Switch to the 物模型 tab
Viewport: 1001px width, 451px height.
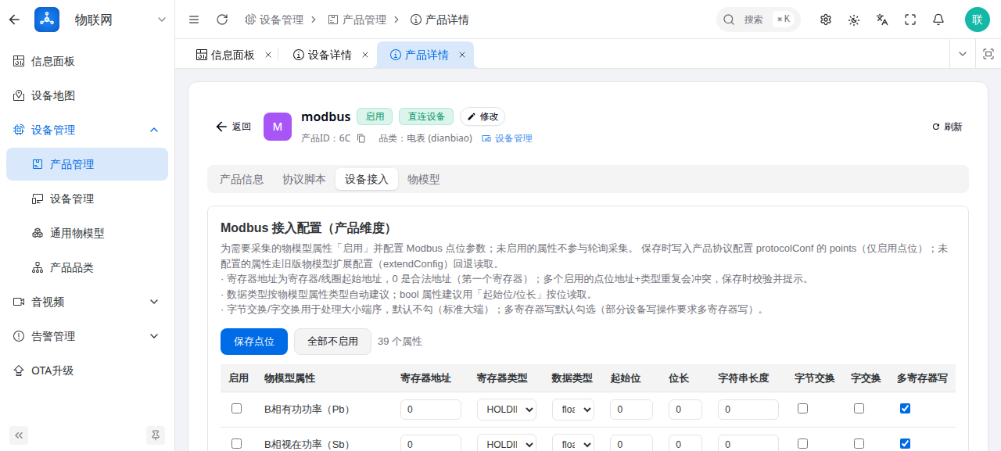[424, 179]
